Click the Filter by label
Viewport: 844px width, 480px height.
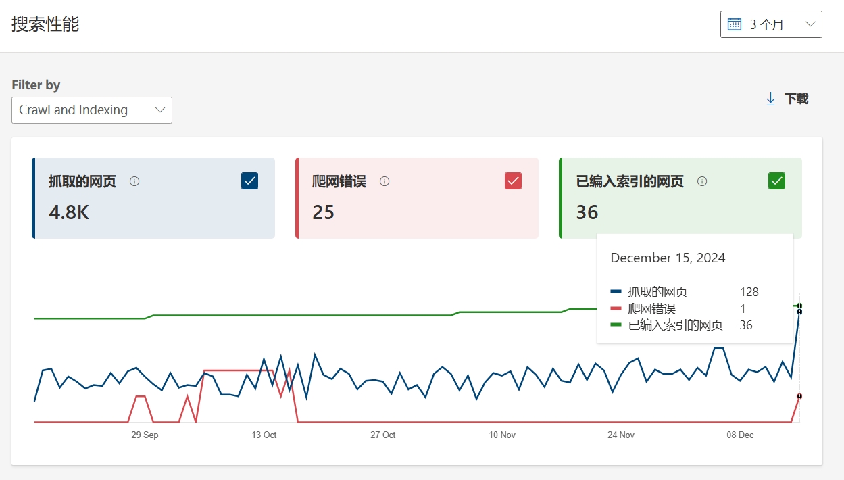click(36, 85)
